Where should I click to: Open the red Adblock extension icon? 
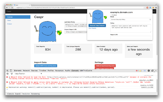(x=147, y=8)
